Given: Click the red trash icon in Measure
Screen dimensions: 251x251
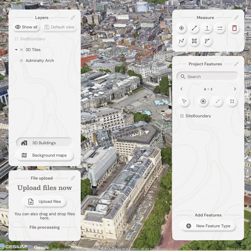Looking at the screenshot, I should pyautogui.click(x=234, y=28).
